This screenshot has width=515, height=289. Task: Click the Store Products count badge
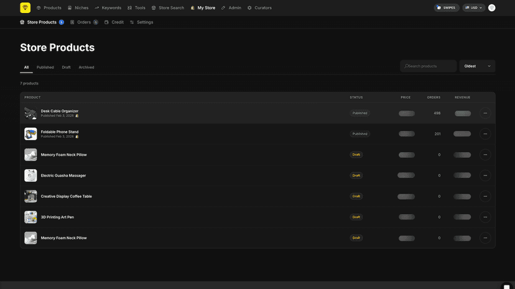click(62, 22)
